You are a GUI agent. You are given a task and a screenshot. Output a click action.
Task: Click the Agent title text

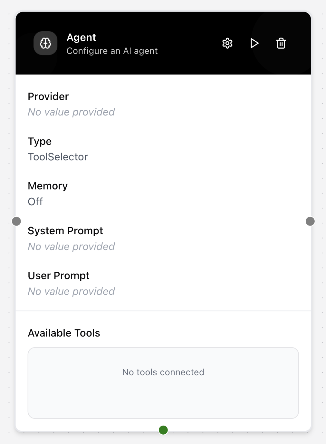(81, 37)
